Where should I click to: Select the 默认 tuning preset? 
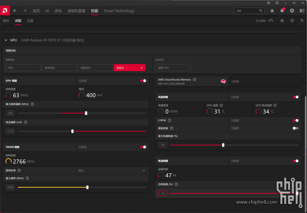click(x=23, y=68)
